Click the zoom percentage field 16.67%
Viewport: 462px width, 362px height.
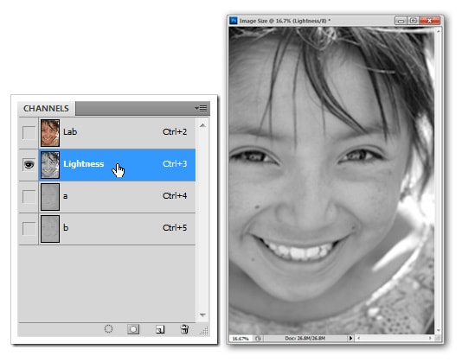click(x=241, y=339)
